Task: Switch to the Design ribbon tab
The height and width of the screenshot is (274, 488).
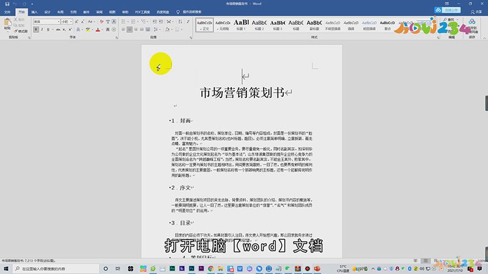Action: (x=48, y=12)
